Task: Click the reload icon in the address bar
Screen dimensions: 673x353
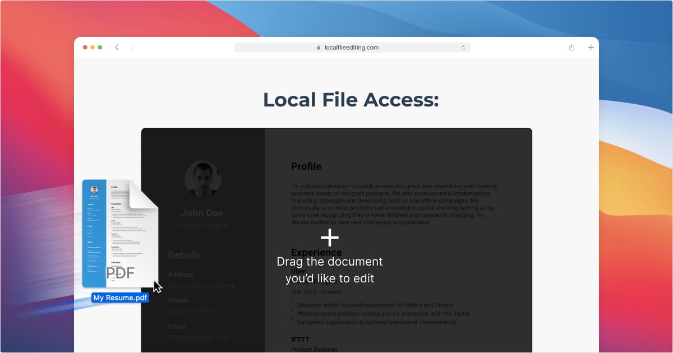Action: pos(462,47)
